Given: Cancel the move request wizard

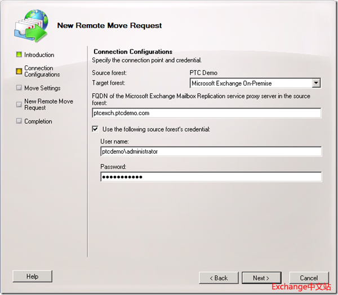Looking at the screenshot, I should 309,278.
